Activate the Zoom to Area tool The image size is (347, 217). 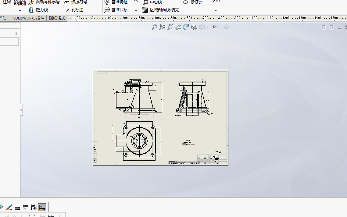[170, 27]
